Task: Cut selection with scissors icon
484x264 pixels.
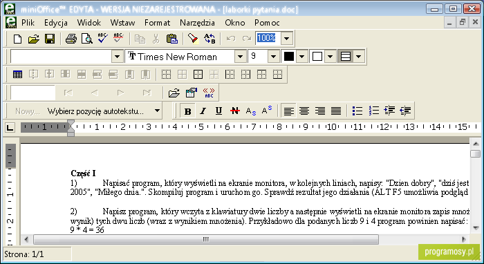Action: (156, 39)
